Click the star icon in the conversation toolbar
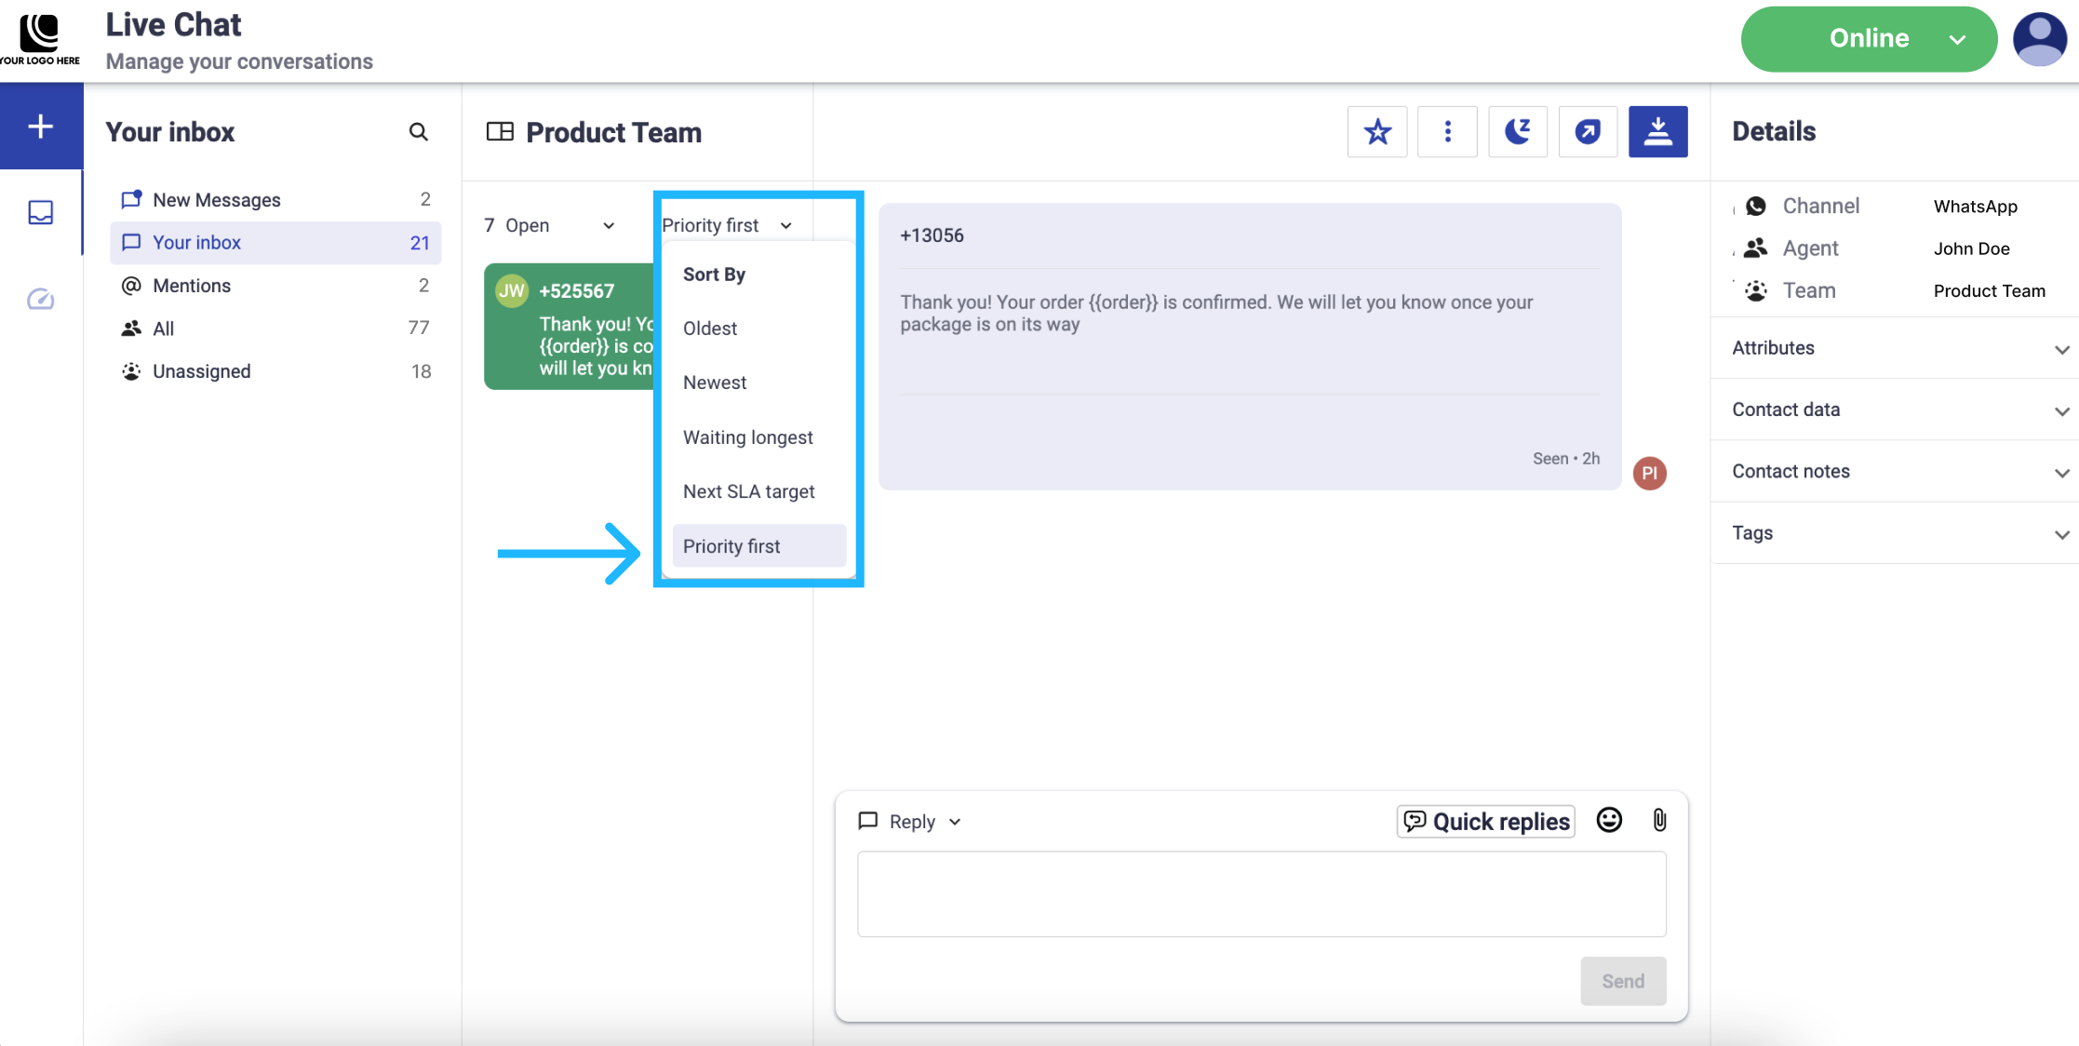Viewport: 2079px width, 1046px height. pos(1377,132)
